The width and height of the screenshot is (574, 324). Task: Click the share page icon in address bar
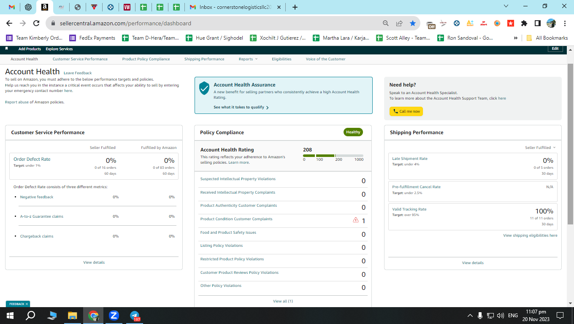pyautogui.click(x=399, y=23)
